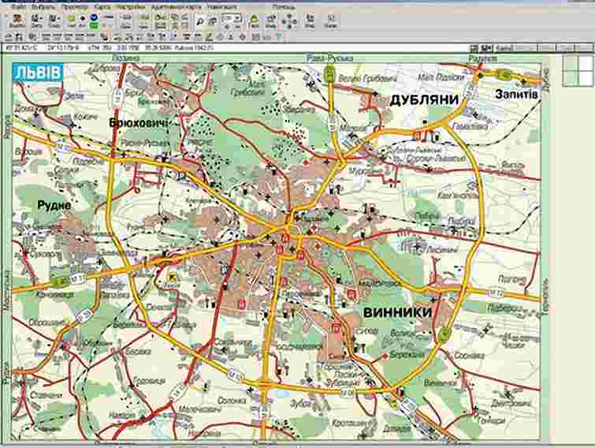Click the ВИННИКИ label on the map

pyautogui.click(x=398, y=312)
